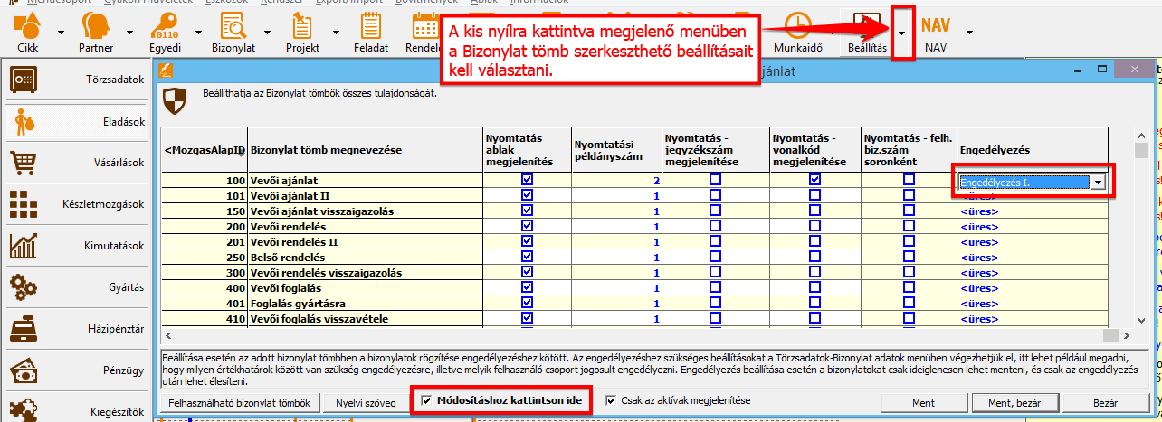Viewport: 1162px width, 422px height.
Task: Expand the 'Engedélyezés I.' combo box
Action: 1099,182
